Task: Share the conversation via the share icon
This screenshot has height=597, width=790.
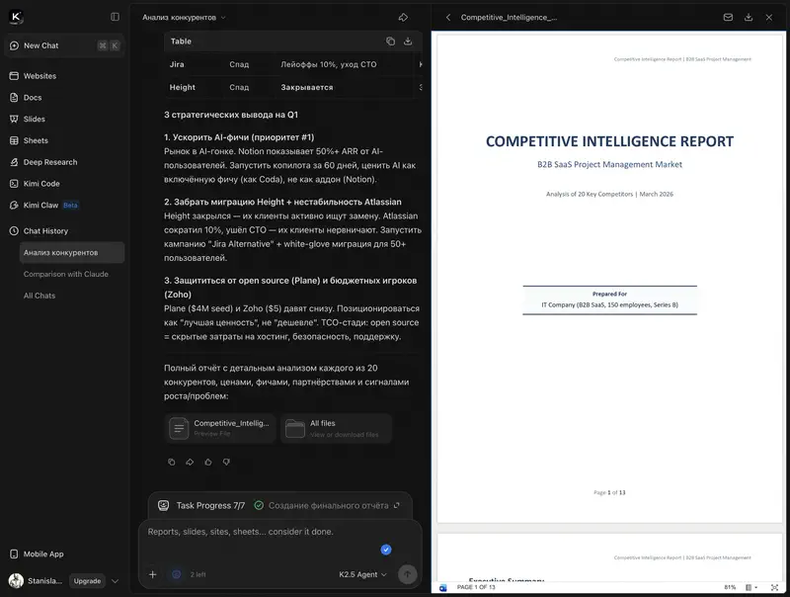Action: 403,16
